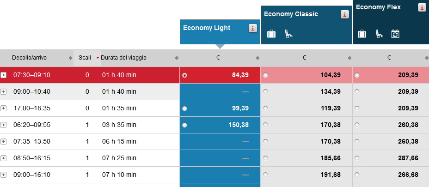Open the Economy Classic info icon
Screen dimensions: 429x187
click(x=345, y=14)
